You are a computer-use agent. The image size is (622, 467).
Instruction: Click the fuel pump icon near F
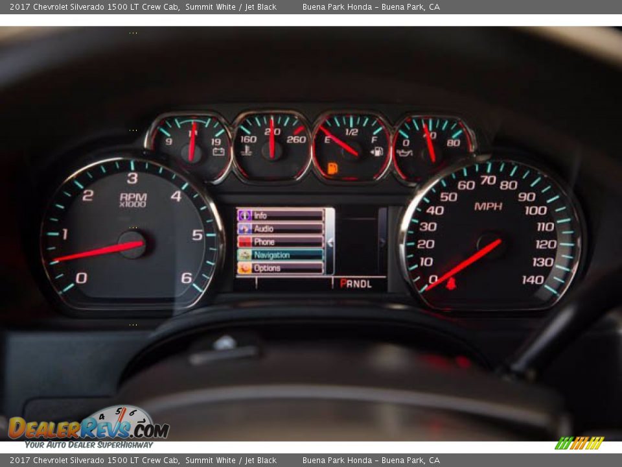click(377, 151)
